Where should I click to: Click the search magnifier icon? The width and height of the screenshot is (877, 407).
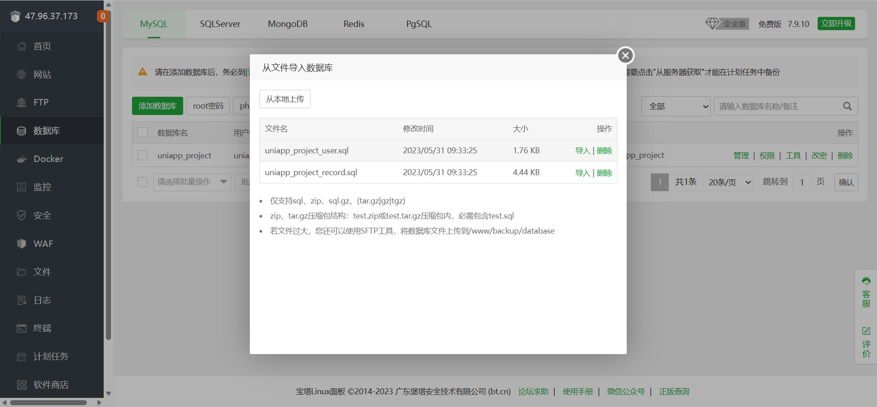[847, 106]
